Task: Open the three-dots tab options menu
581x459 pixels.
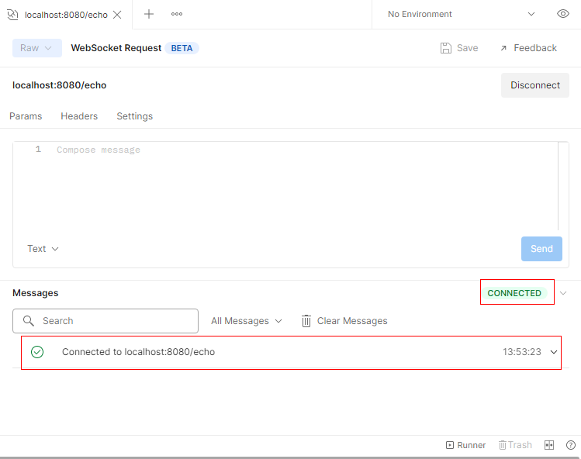Action: (x=177, y=14)
